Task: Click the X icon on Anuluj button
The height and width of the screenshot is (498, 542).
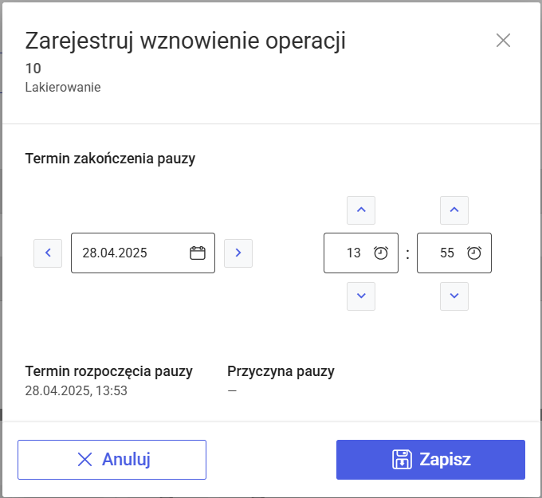Action: 85,460
